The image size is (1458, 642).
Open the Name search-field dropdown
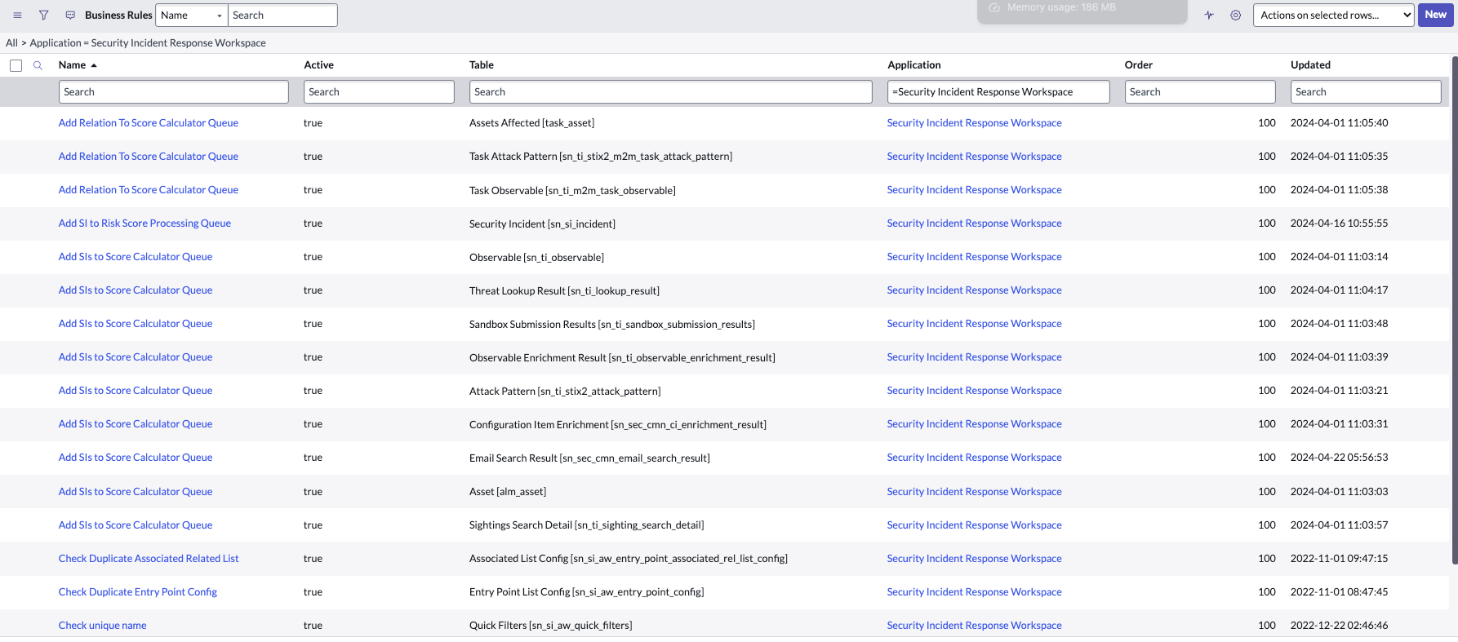[191, 15]
